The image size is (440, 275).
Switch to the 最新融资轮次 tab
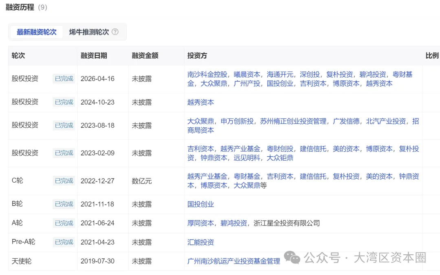tap(37, 32)
